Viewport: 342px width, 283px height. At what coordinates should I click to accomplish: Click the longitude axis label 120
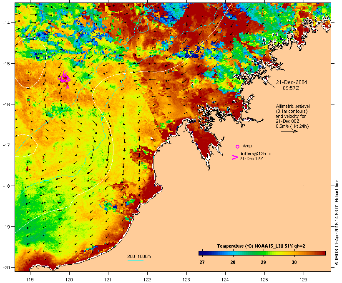pyautogui.click(x=69, y=280)
